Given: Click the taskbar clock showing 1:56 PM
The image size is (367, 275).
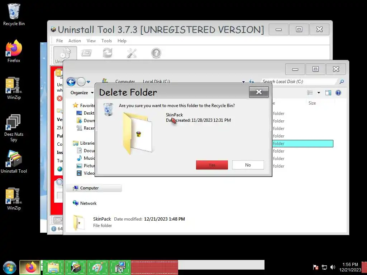Looking at the screenshot, I should pyautogui.click(x=350, y=267).
